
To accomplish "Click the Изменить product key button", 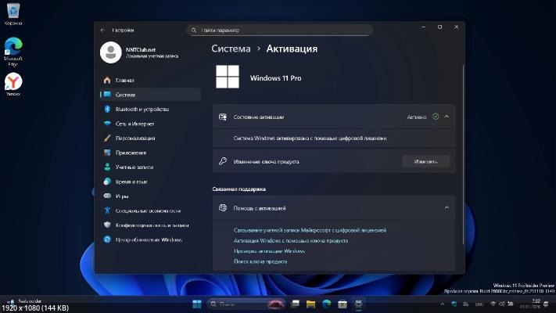I will point(425,161).
